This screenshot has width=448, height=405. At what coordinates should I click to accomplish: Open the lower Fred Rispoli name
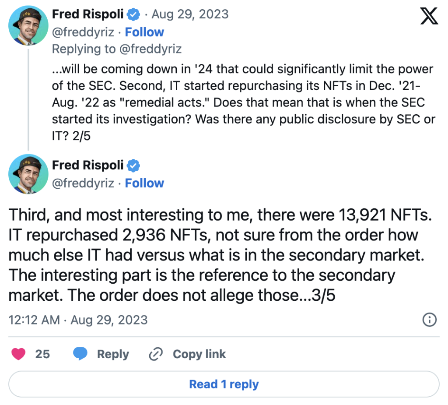click(88, 166)
